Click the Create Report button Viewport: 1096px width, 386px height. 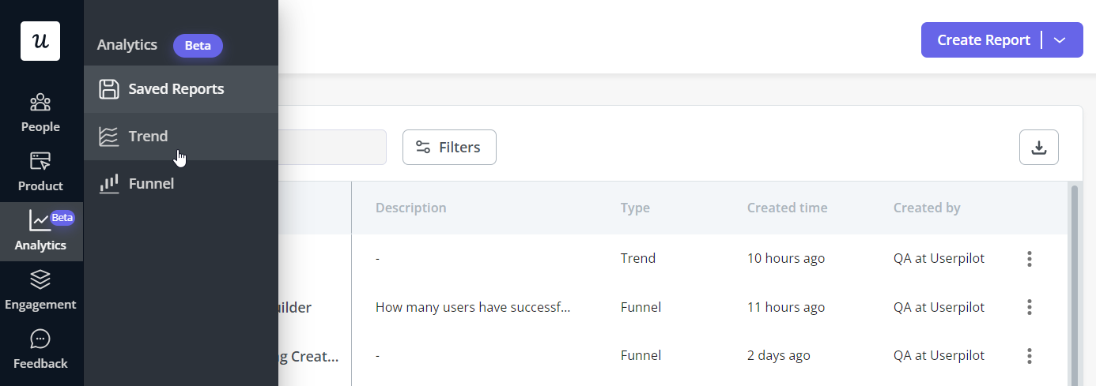[983, 40]
